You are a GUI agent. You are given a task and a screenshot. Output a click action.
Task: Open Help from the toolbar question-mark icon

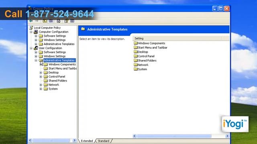coord(66,21)
